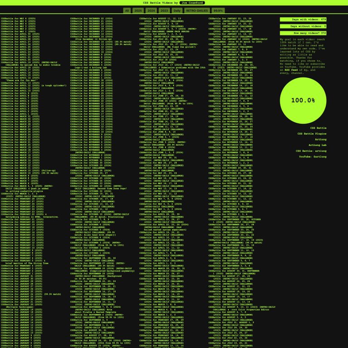Open CSSBattle for AUGUST 11, 12, 13 video

tap(161, 20)
